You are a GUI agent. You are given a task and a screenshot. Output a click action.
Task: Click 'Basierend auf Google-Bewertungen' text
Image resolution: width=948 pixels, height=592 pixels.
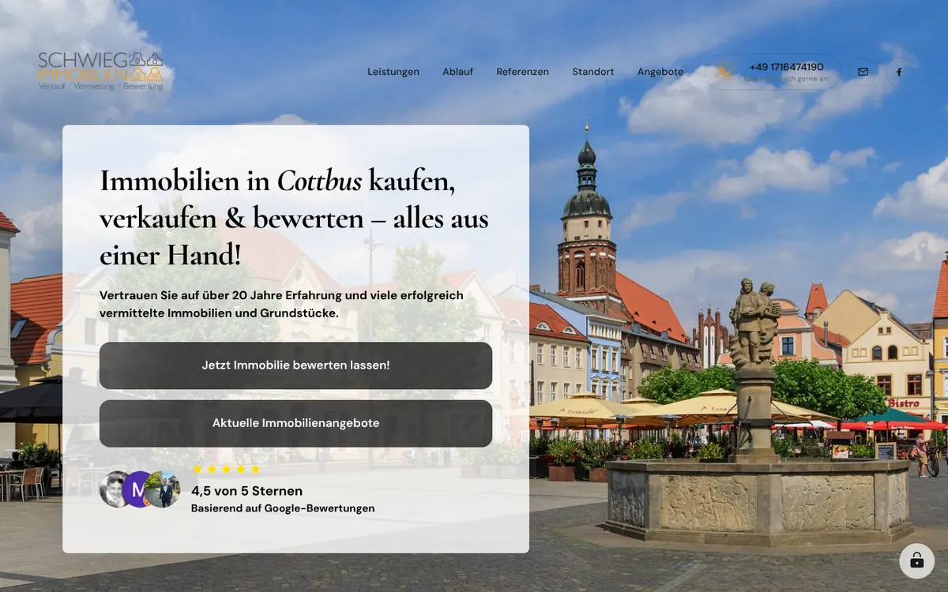283,508
